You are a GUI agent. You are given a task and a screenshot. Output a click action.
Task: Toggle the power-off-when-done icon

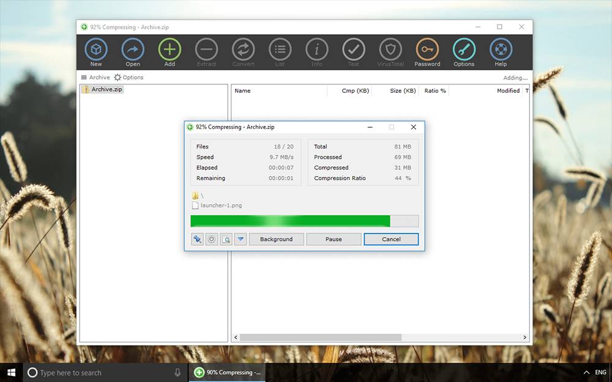point(212,240)
